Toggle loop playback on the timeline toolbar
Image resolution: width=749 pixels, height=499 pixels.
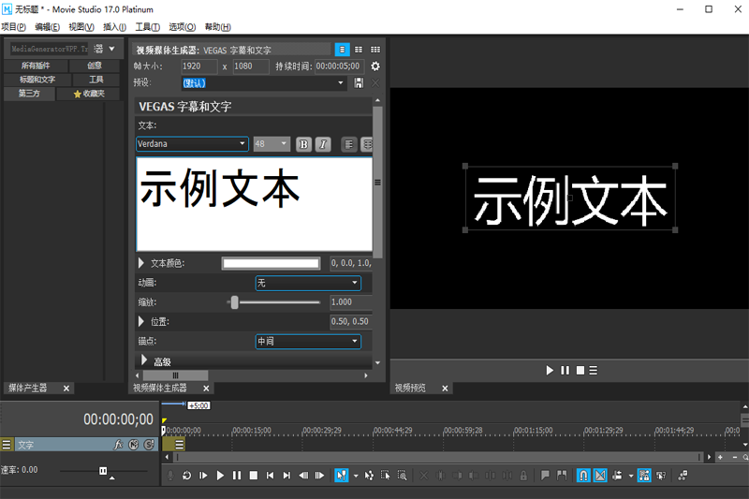(186, 476)
